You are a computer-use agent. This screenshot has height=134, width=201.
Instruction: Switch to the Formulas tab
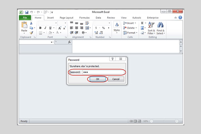tap(84, 18)
